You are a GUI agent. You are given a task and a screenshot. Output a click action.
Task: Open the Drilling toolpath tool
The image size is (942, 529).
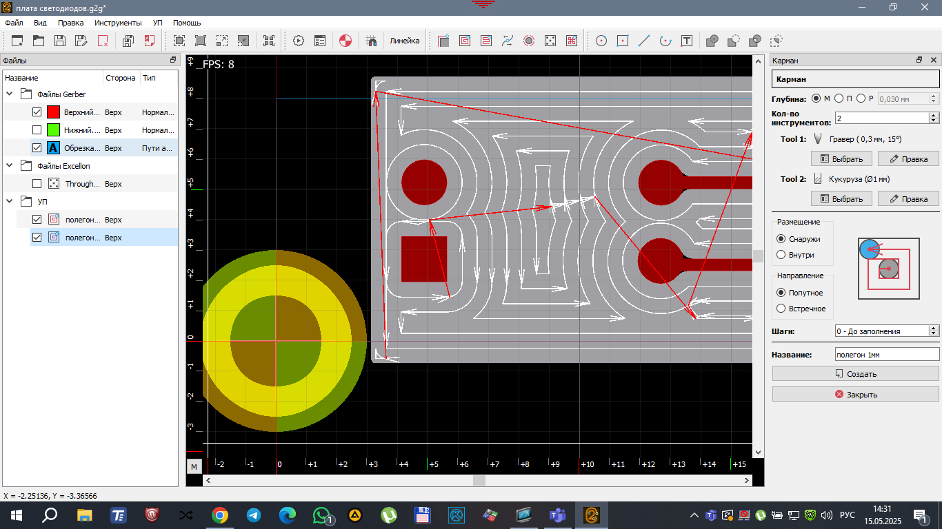(x=550, y=41)
